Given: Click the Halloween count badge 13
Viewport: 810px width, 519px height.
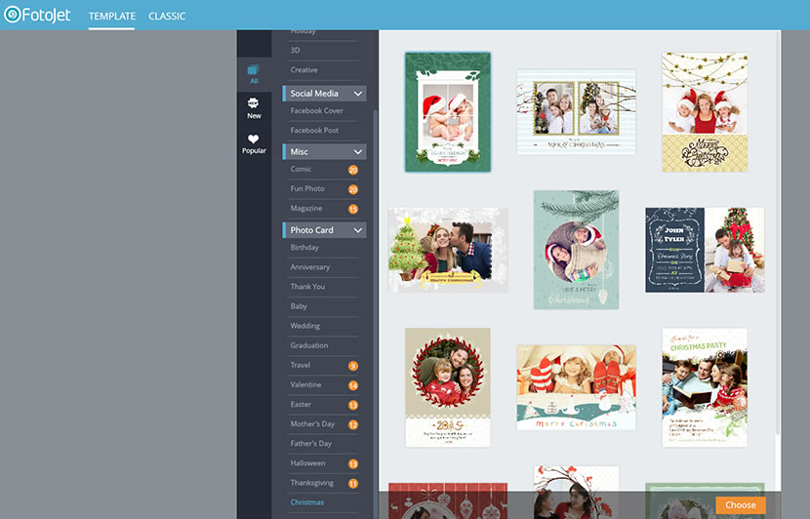Looking at the screenshot, I should point(353,464).
